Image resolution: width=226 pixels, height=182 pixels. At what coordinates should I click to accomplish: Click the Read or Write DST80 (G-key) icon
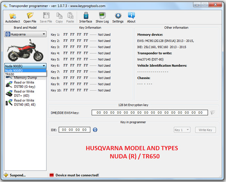[x=9, y=84]
